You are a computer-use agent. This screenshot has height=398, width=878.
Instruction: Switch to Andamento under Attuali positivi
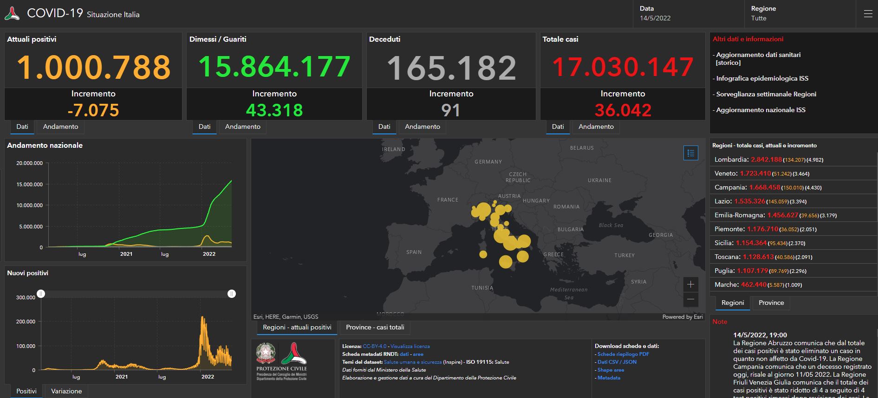(x=60, y=126)
